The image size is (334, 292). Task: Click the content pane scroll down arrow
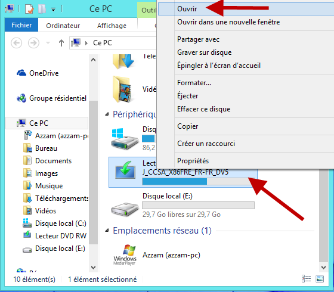point(323,268)
